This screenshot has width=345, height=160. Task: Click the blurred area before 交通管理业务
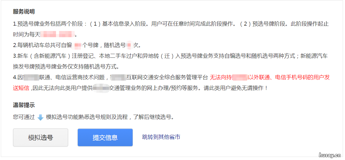coord(101,88)
